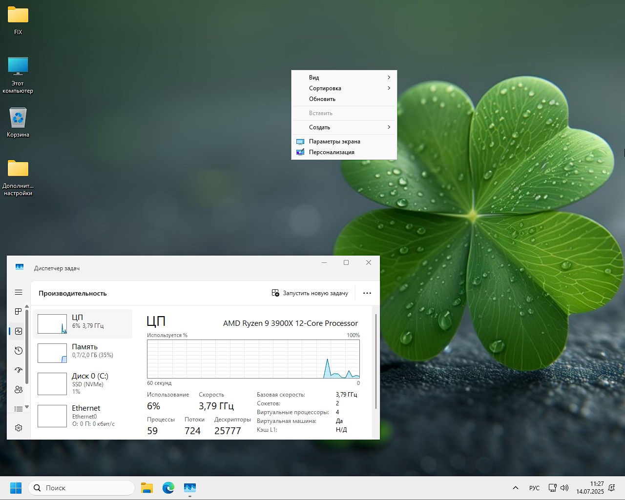The width and height of the screenshot is (625, 500).
Task: Click the sidebar scrollbar down arrow
Action: (x=27, y=407)
